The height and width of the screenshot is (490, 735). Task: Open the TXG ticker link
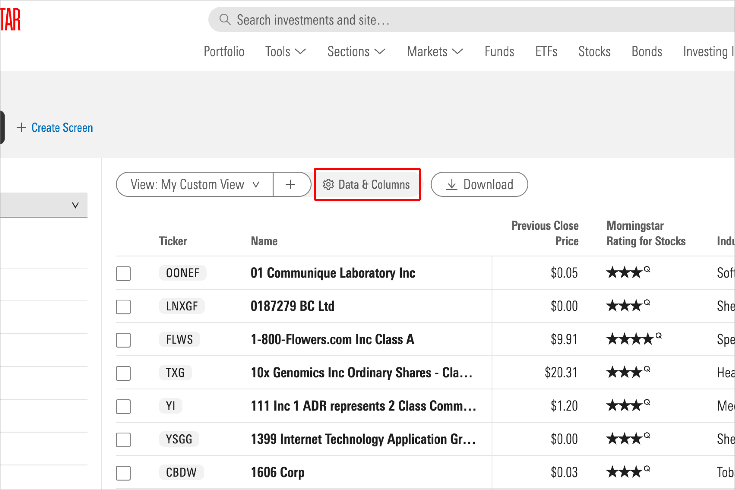coord(175,373)
